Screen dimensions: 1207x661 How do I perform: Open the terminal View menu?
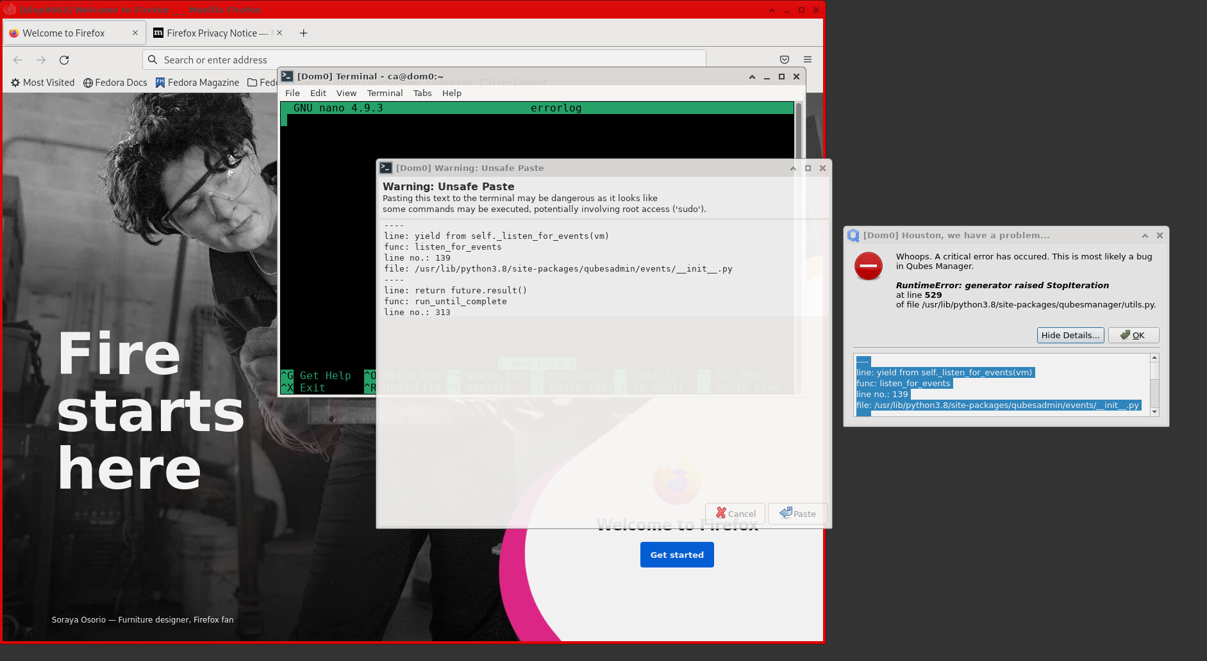pyautogui.click(x=346, y=93)
